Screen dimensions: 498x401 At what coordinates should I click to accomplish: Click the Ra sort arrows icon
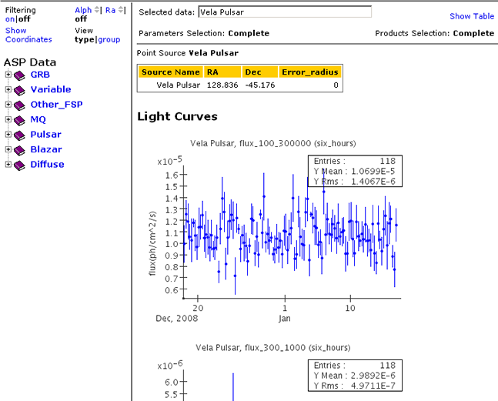[x=121, y=10]
